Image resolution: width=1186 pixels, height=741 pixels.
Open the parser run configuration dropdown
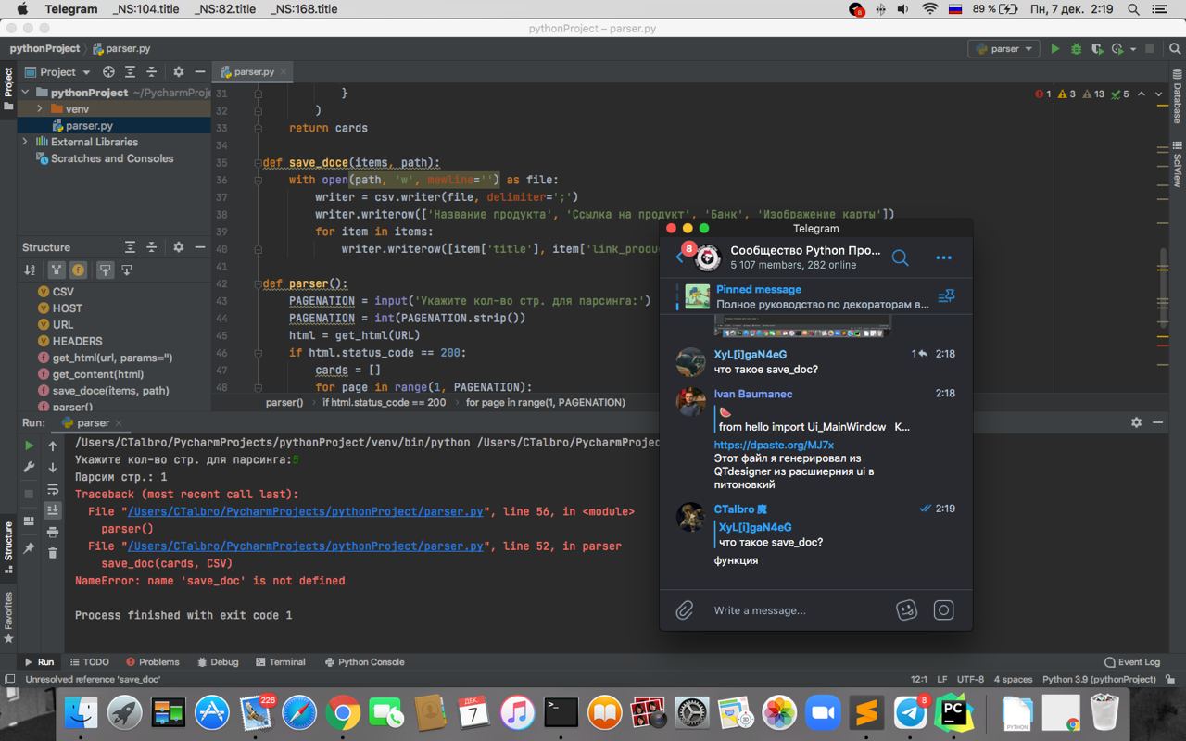point(1004,49)
